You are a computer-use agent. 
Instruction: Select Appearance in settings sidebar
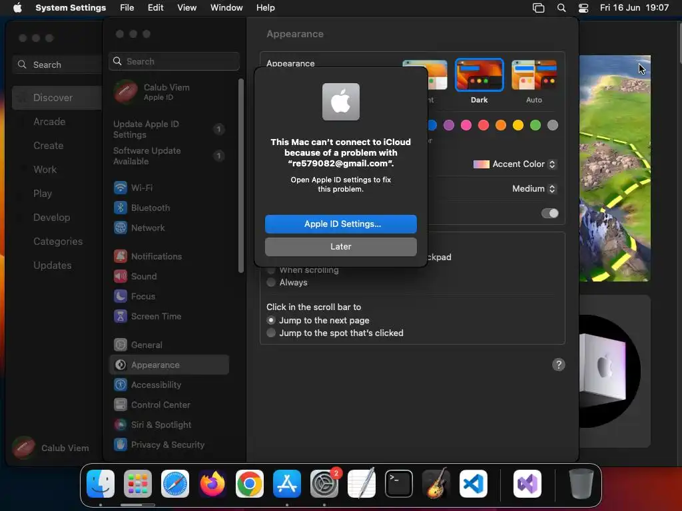click(x=169, y=365)
